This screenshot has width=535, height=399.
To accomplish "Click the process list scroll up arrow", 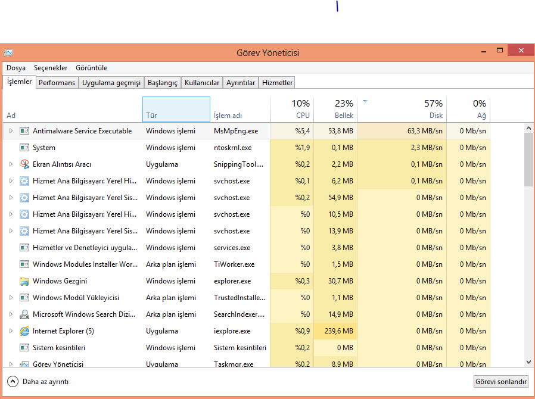I will tap(528, 128).
